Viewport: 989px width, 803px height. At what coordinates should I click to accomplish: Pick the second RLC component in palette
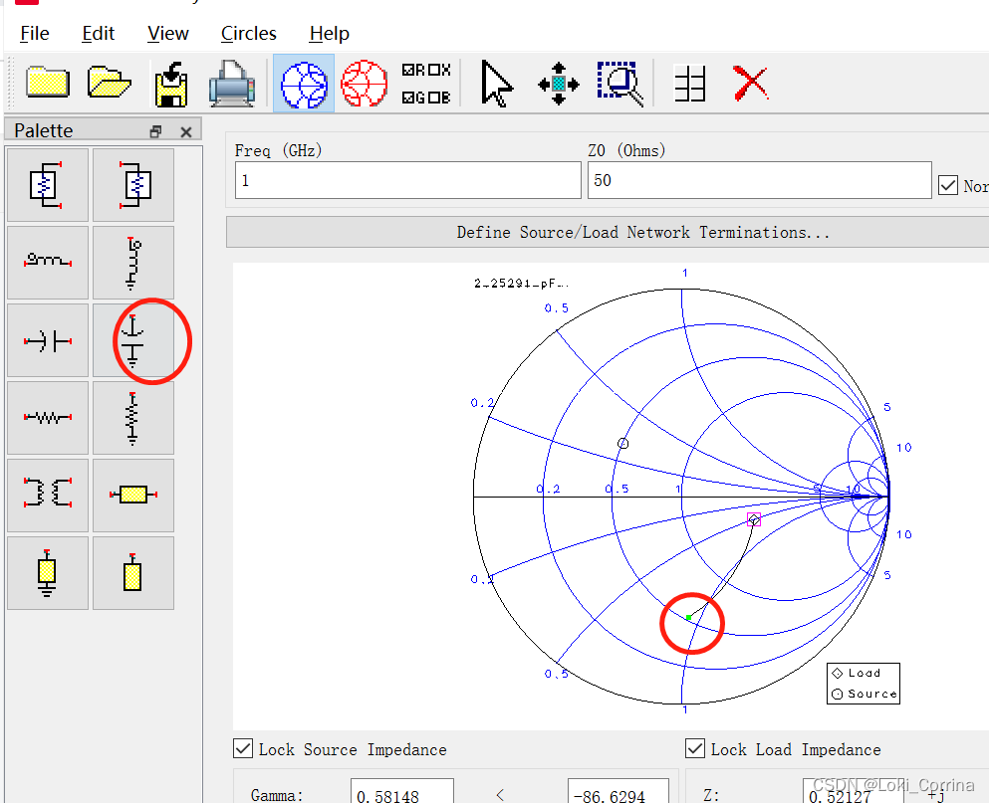133,185
